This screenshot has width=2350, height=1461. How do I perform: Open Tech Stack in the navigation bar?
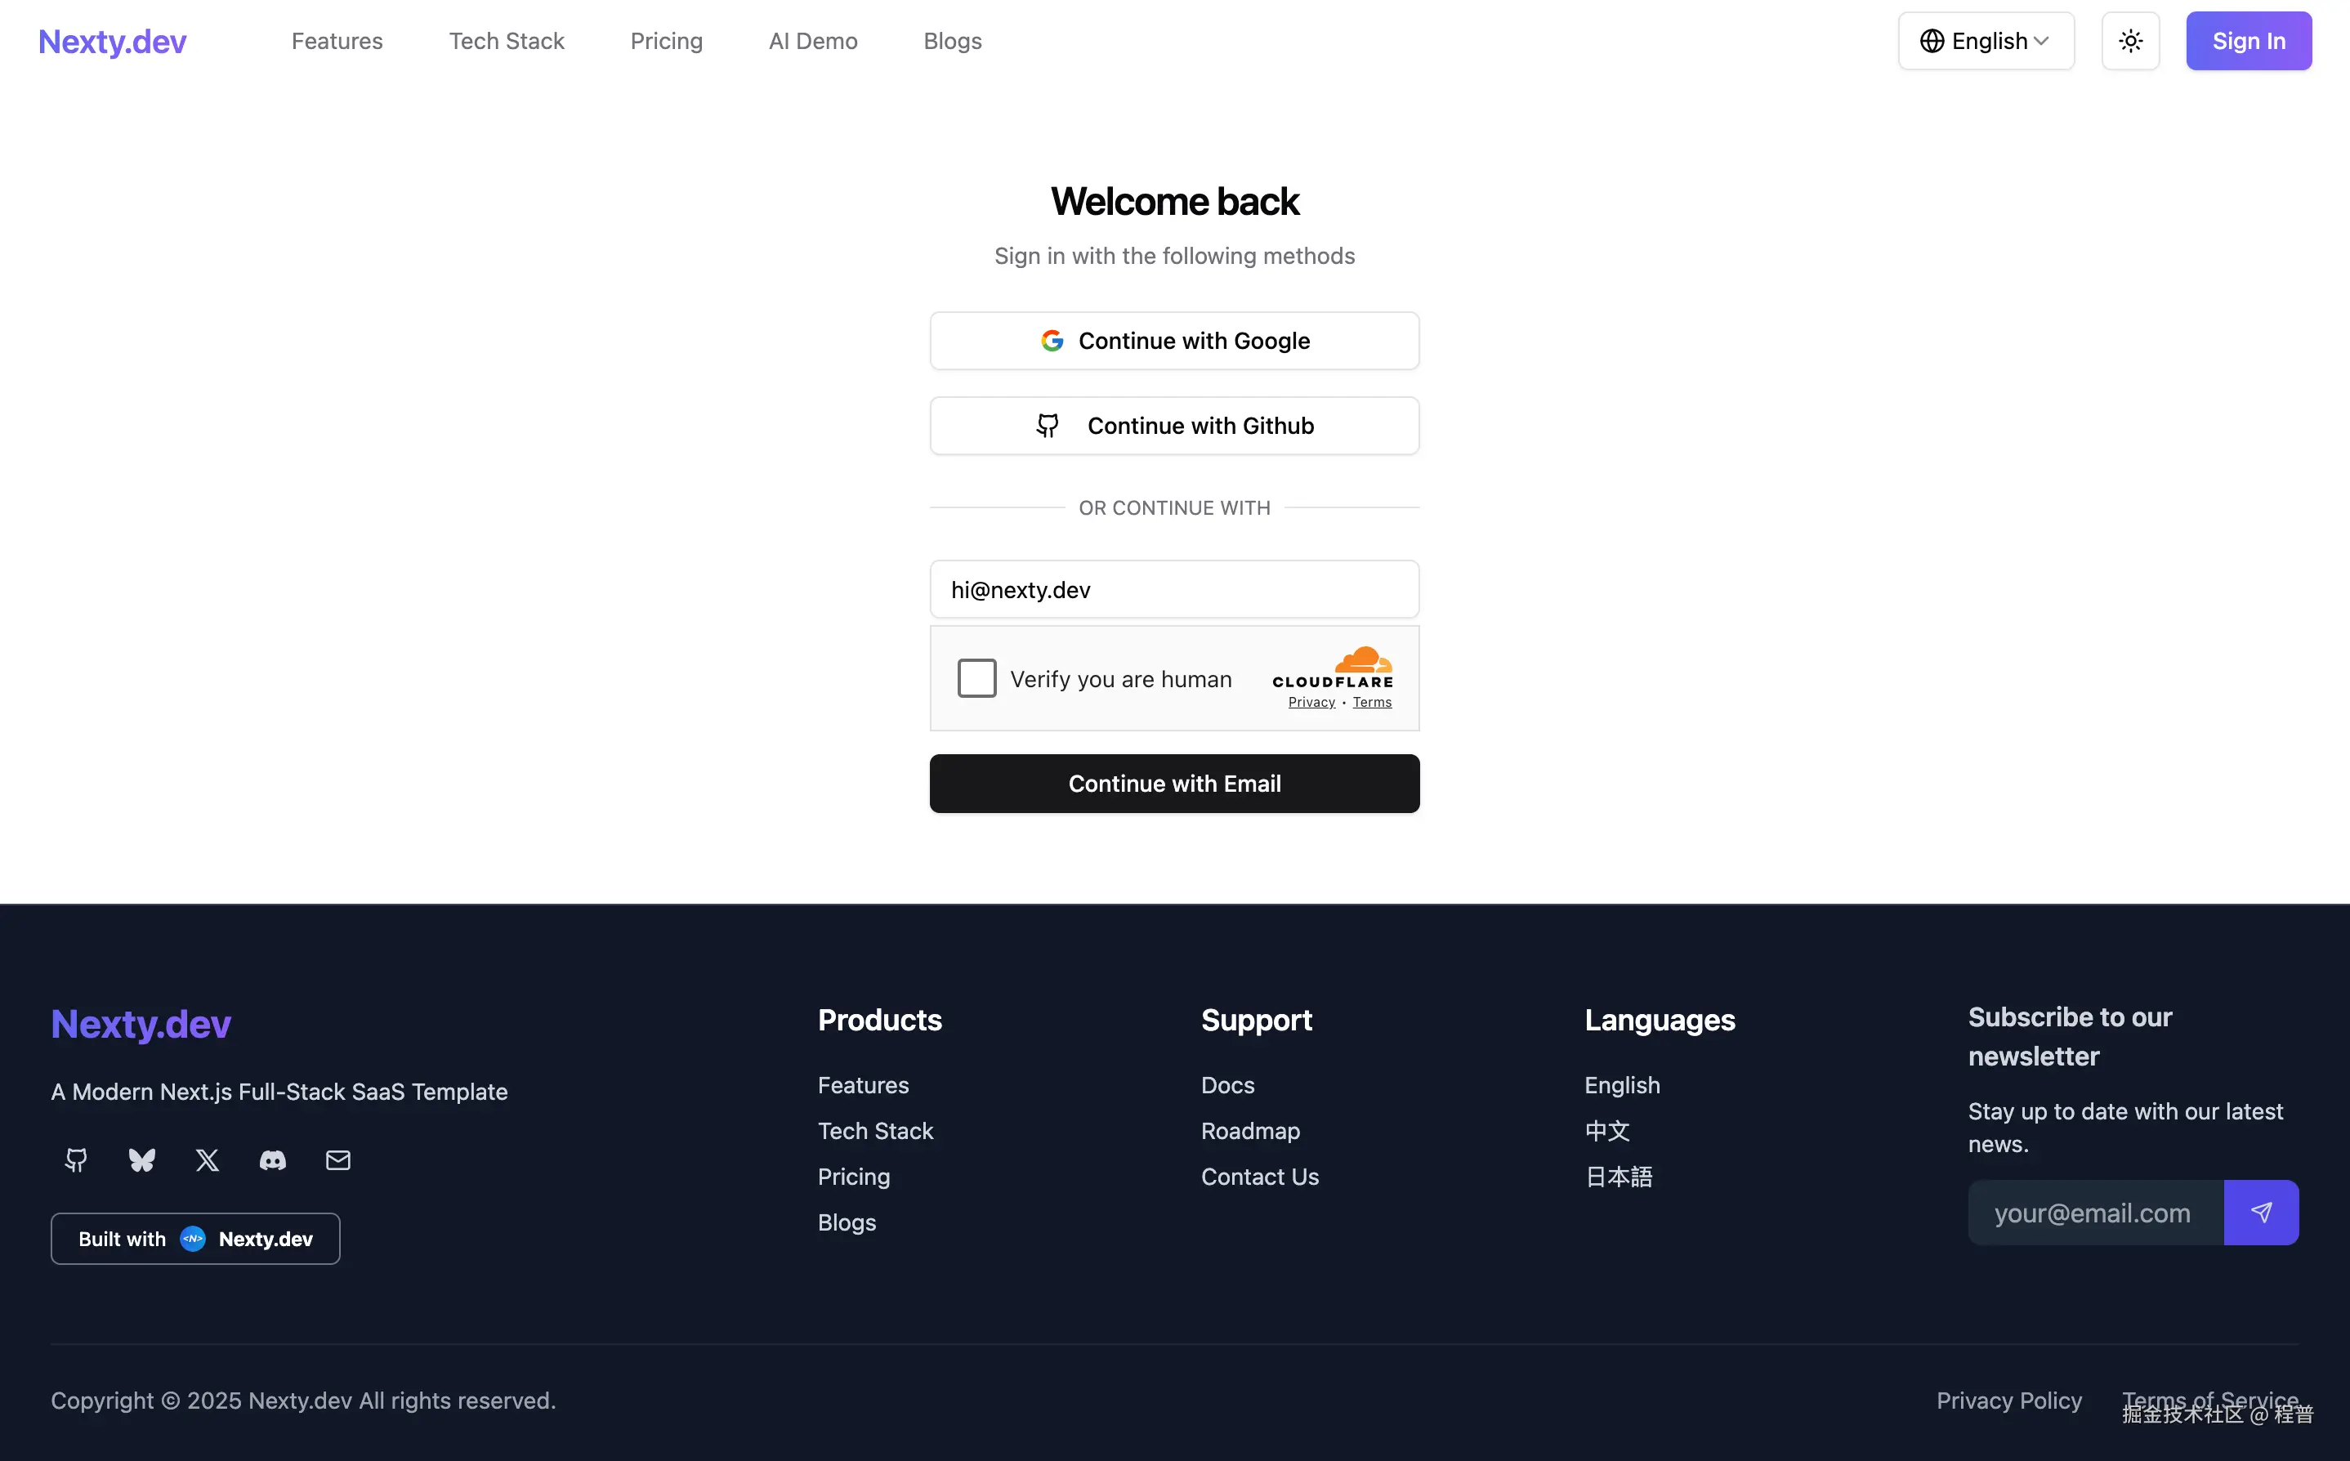(x=507, y=42)
